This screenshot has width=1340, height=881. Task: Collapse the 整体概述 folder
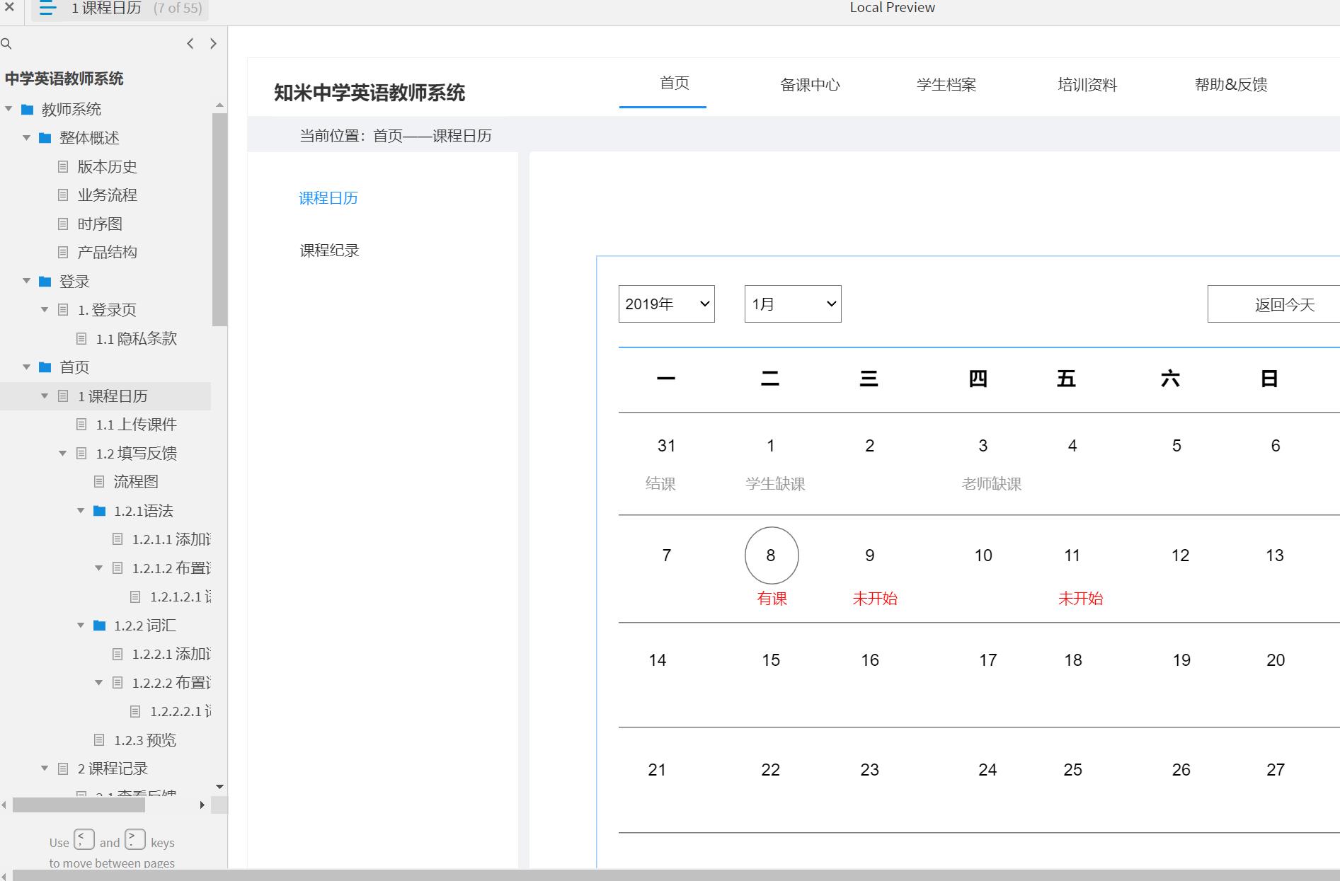[26, 138]
